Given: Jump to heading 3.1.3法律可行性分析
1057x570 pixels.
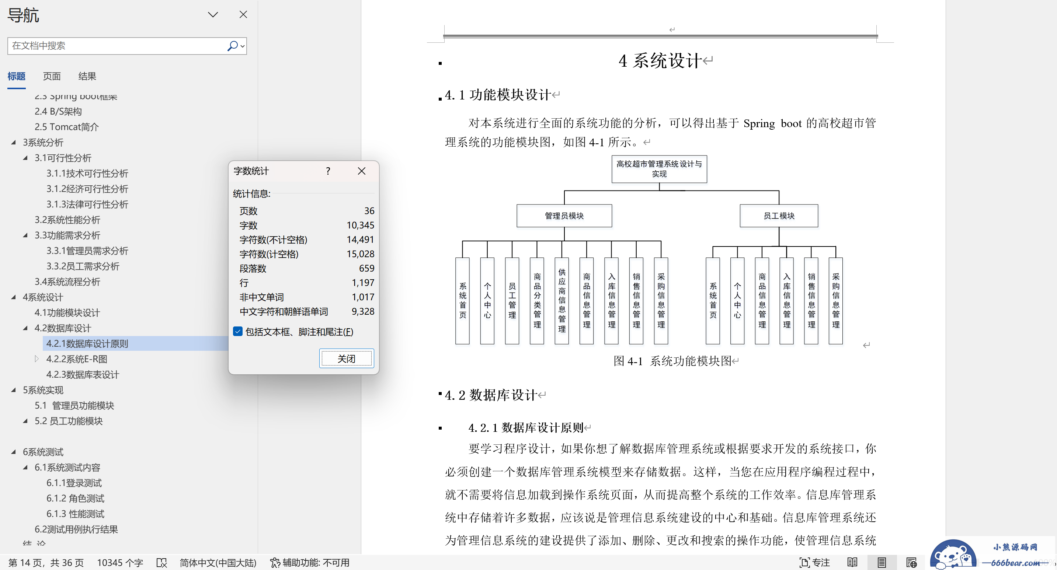Looking at the screenshot, I should pos(87,204).
